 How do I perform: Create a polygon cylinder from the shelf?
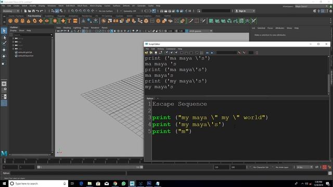(x=22, y=21)
